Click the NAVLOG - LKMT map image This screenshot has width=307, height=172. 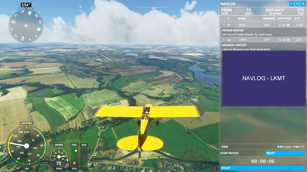[x=263, y=78]
